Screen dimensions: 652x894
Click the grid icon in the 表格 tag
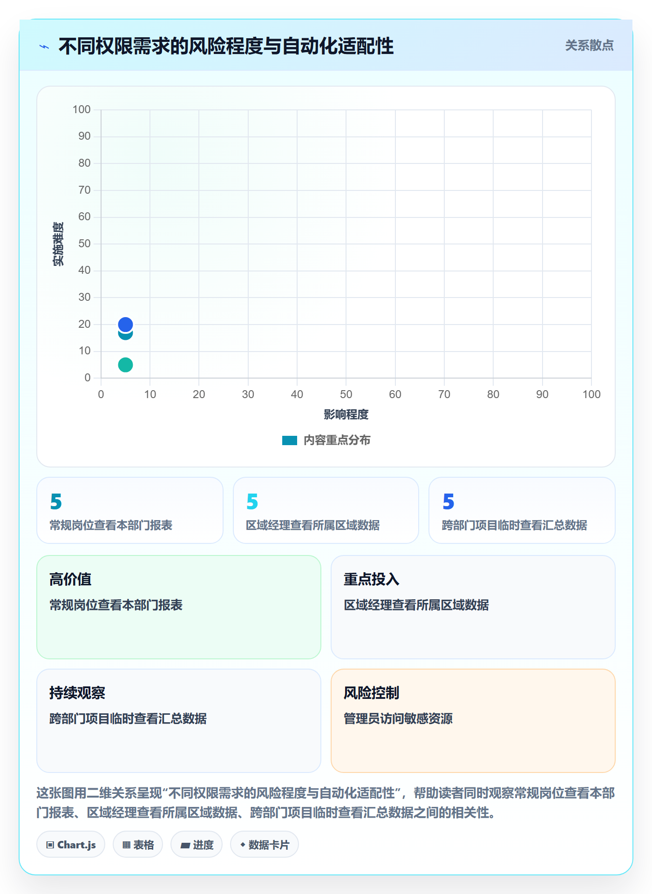[126, 845]
